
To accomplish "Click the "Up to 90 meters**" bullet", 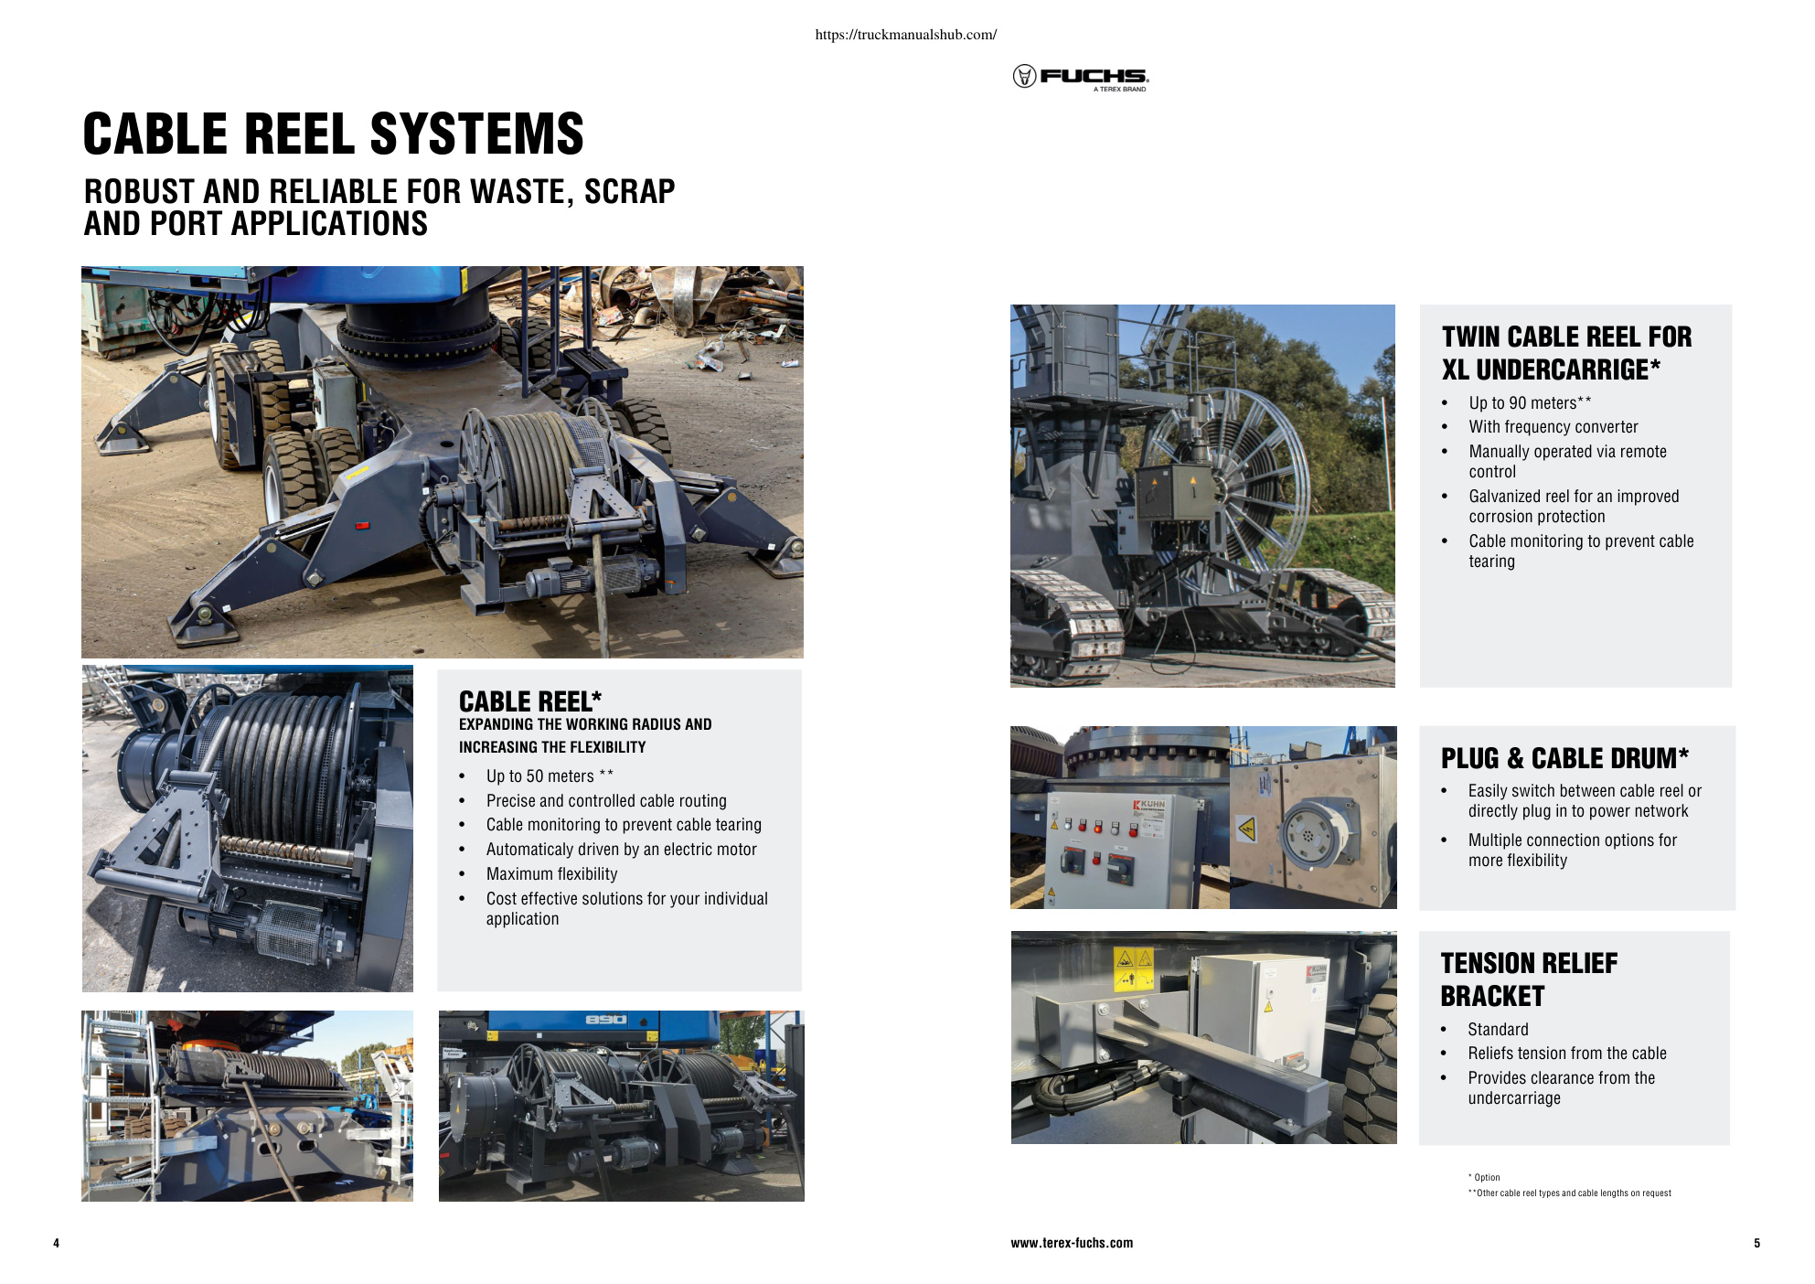I will click(x=1531, y=403).
